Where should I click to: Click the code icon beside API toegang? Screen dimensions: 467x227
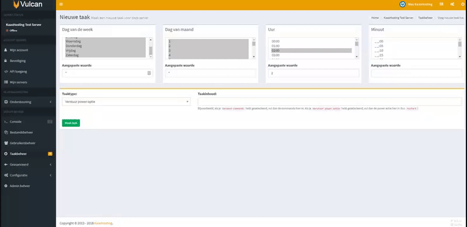pyautogui.click(x=6, y=72)
